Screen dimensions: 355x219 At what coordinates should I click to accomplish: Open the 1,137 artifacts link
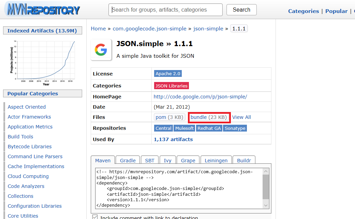(173, 139)
